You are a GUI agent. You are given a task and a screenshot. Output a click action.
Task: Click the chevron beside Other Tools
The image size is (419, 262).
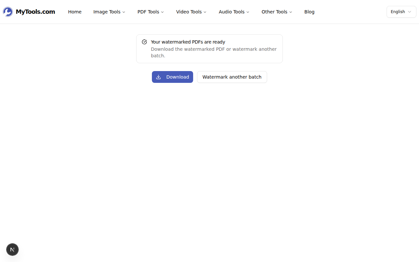point(291,12)
